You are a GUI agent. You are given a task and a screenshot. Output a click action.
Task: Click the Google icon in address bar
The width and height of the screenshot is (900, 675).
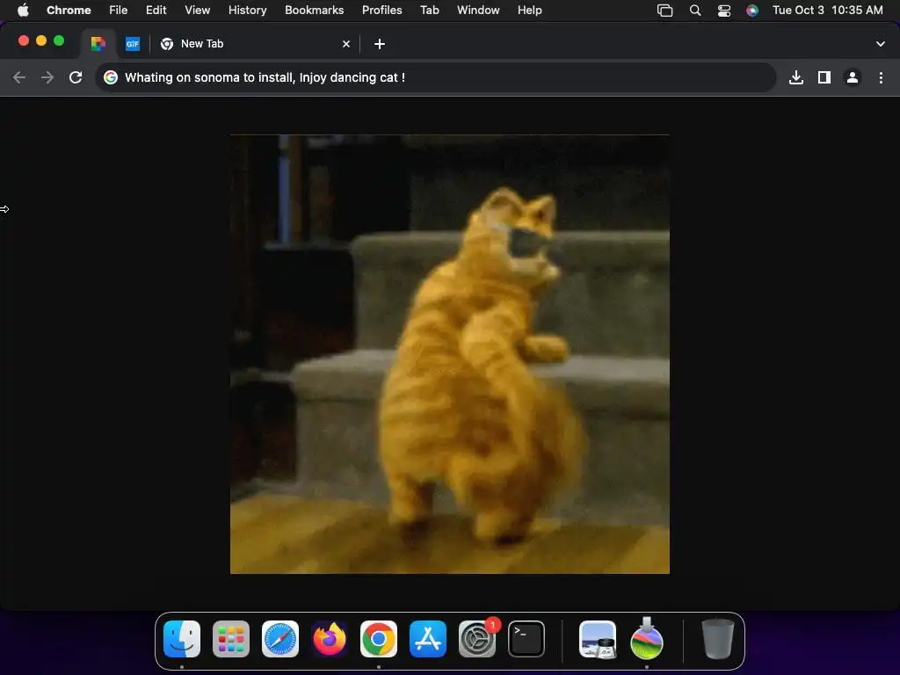click(x=111, y=77)
